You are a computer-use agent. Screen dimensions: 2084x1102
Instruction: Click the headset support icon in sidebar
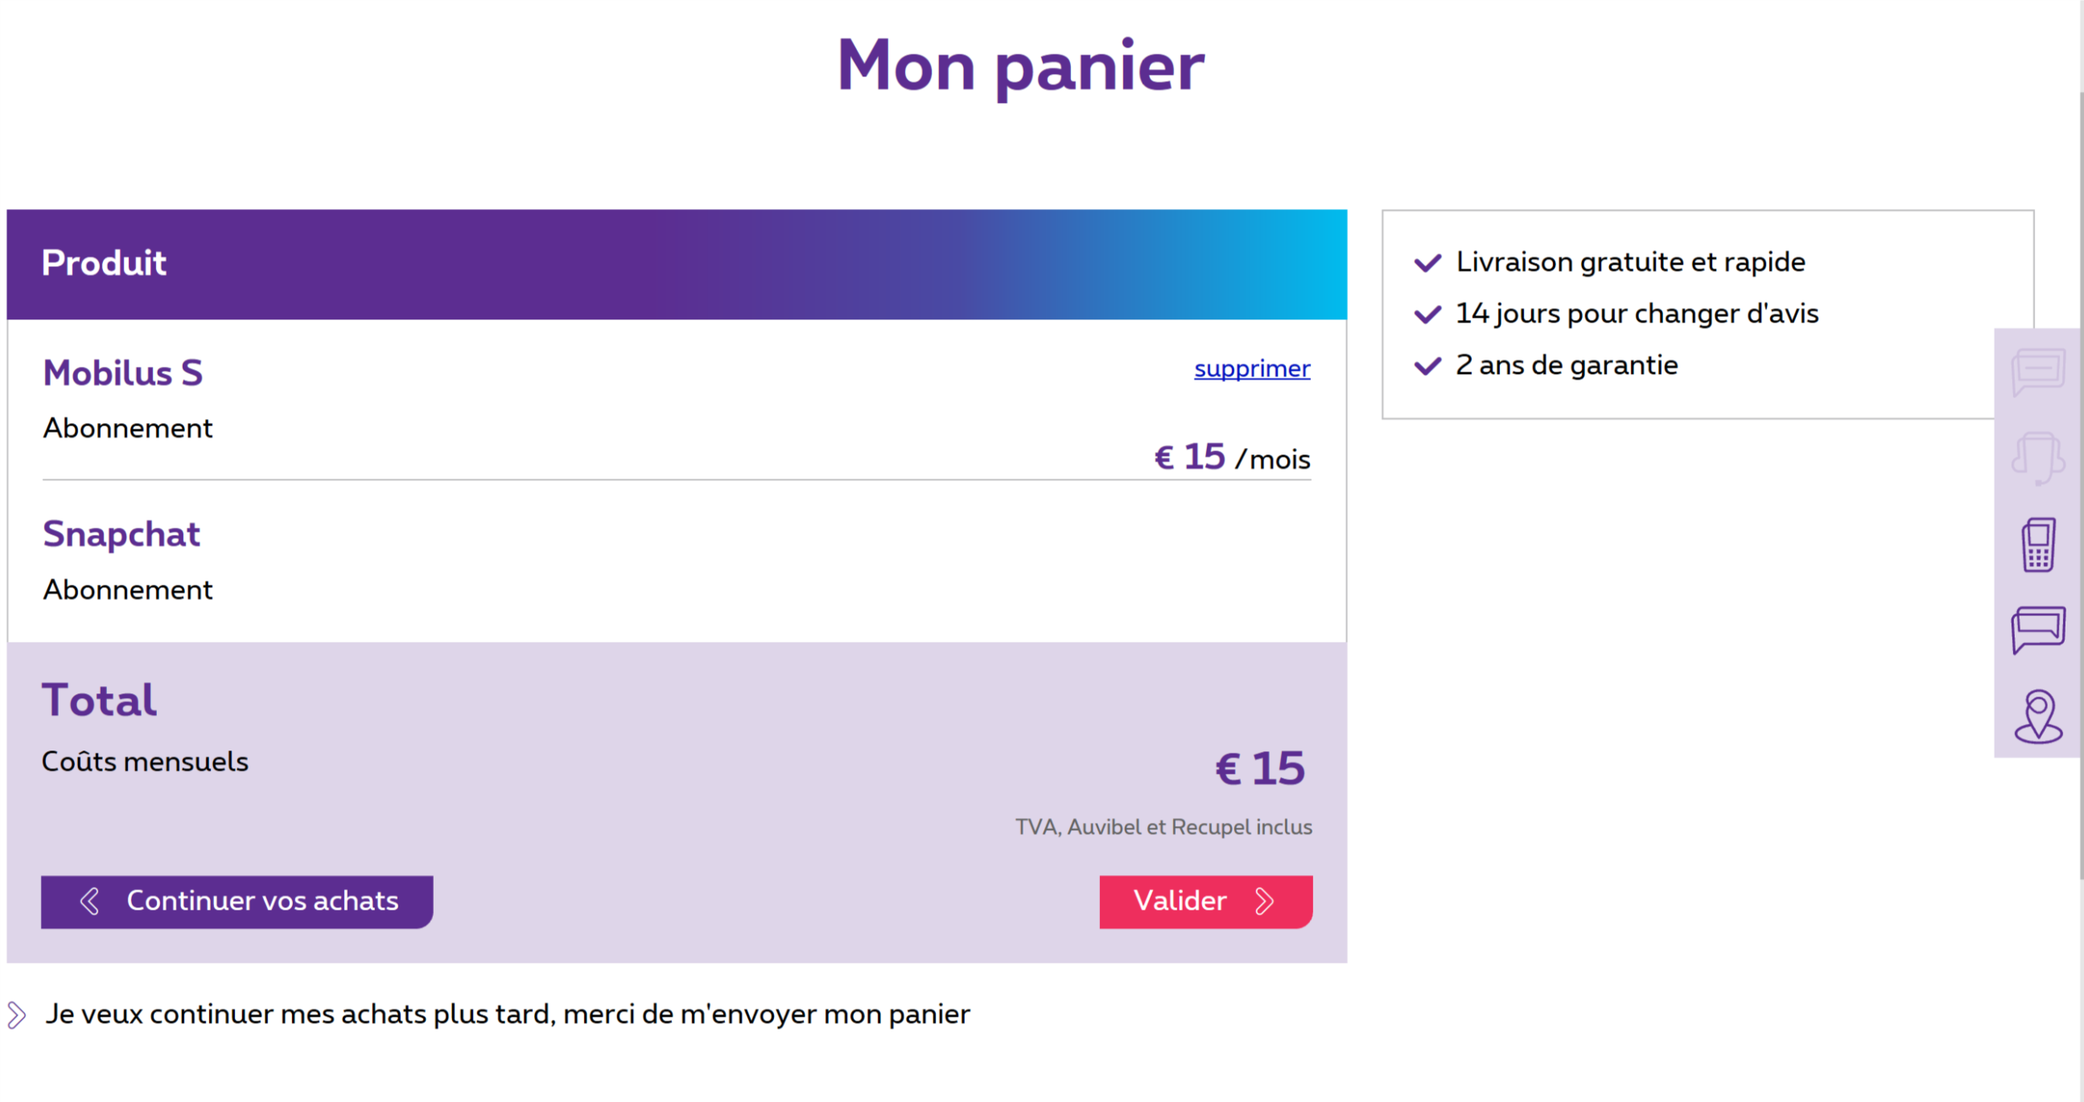(2038, 458)
